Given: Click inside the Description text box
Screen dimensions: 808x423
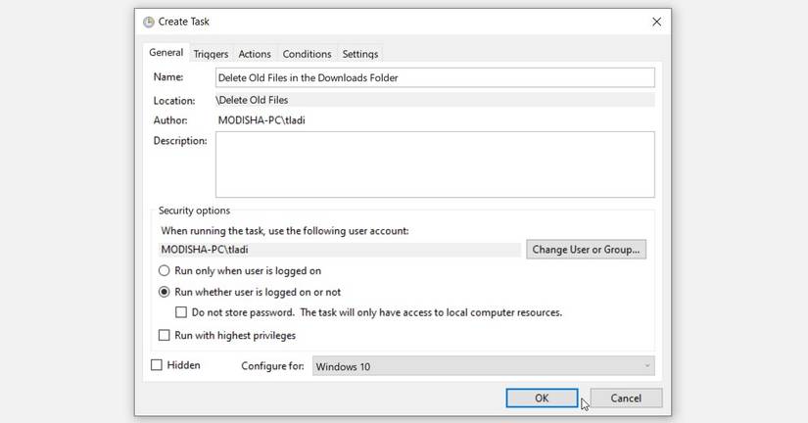Looking at the screenshot, I should point(435,164).
